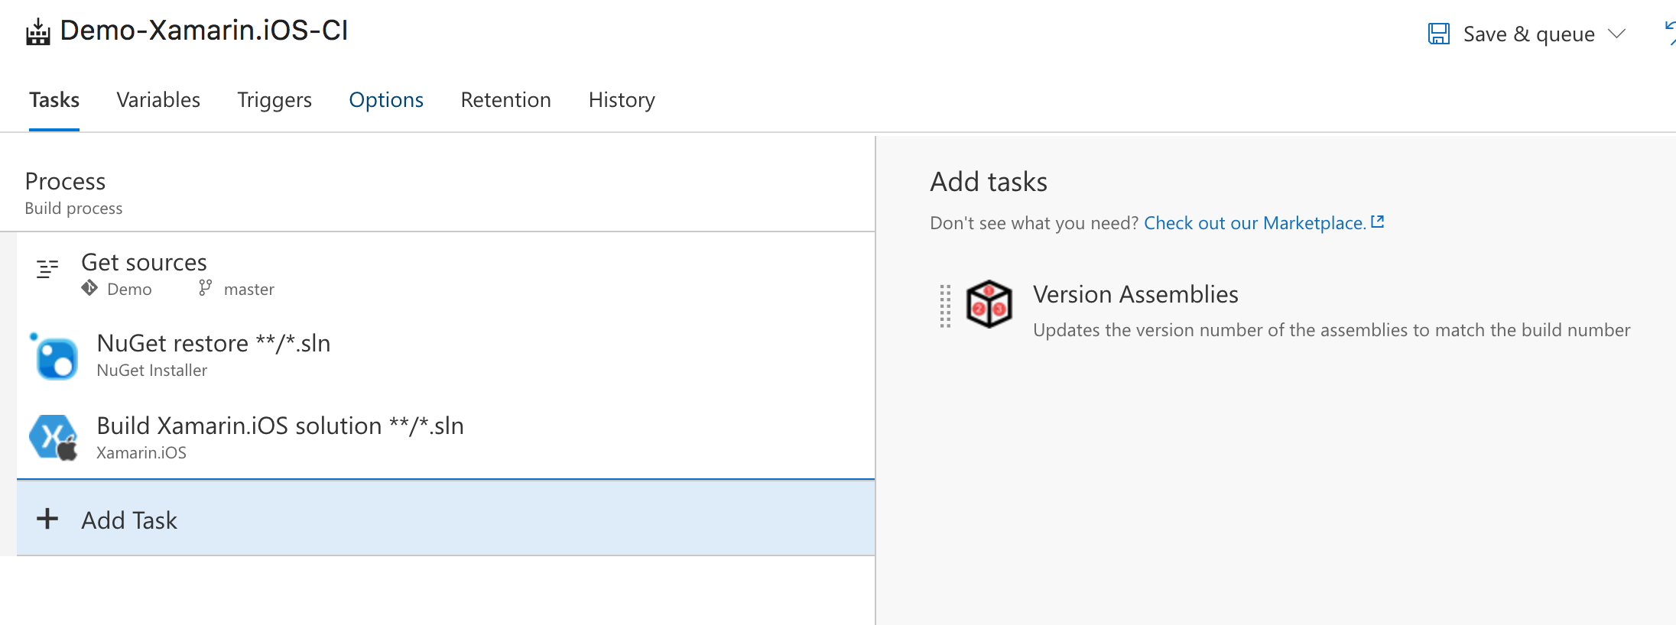This screenshot has height=625, width=1676.
Task: Click the external link icon after Marketplace
Action: tap(1378, 222)
